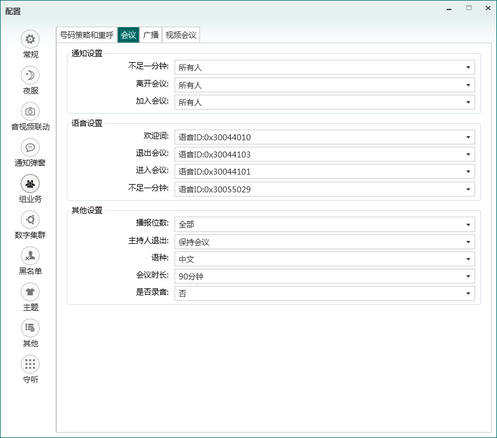Open the 会议时长 duration dropdown
The height and width of the screenshot is (438, 497).
tap(324, 276)
